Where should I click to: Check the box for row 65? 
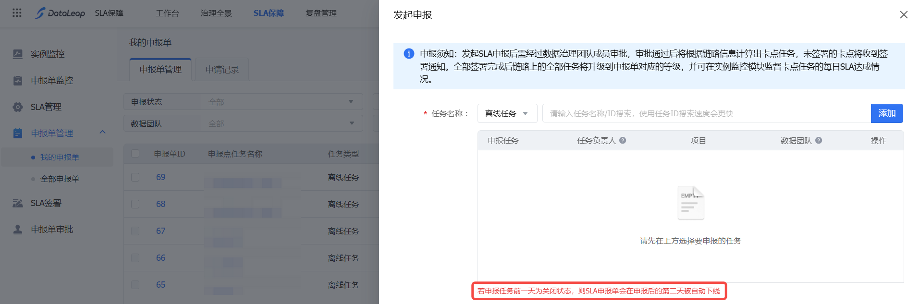(135, 285)
